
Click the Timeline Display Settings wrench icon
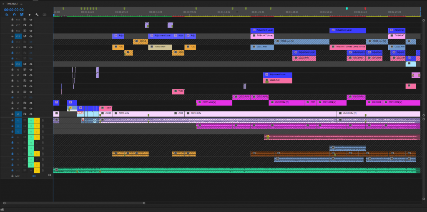(37, 15)
